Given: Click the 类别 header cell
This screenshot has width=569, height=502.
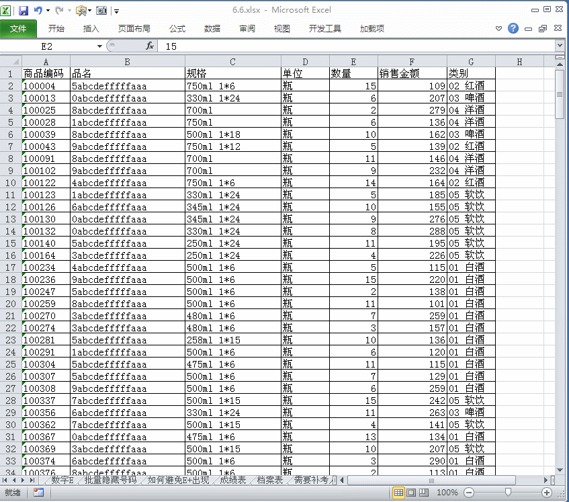Looking at the screenshot, I should 471,74.
